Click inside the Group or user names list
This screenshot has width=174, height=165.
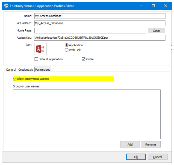click(x=87, y=114)
